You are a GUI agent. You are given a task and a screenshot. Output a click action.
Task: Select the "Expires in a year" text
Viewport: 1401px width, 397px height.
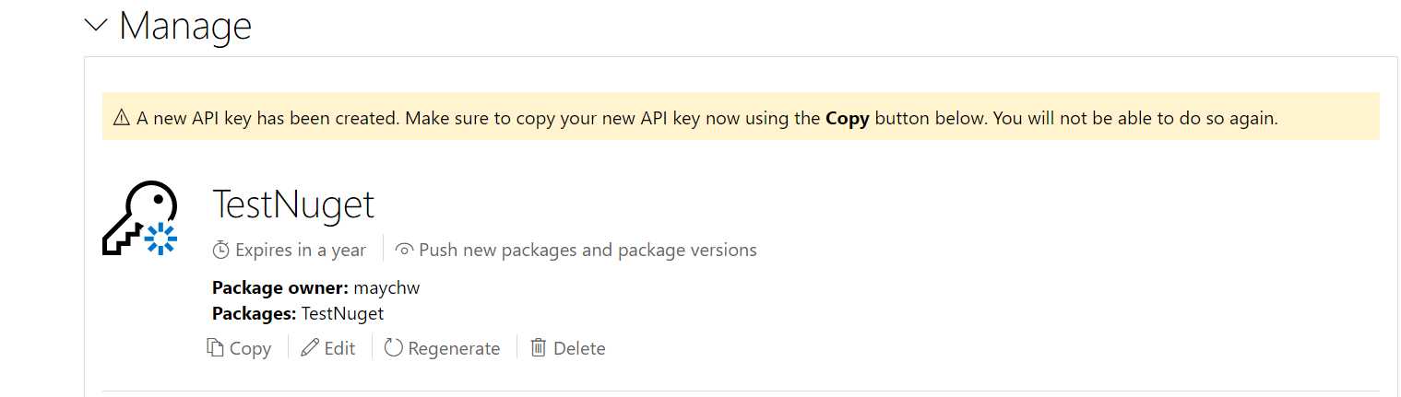pos(301,250)
